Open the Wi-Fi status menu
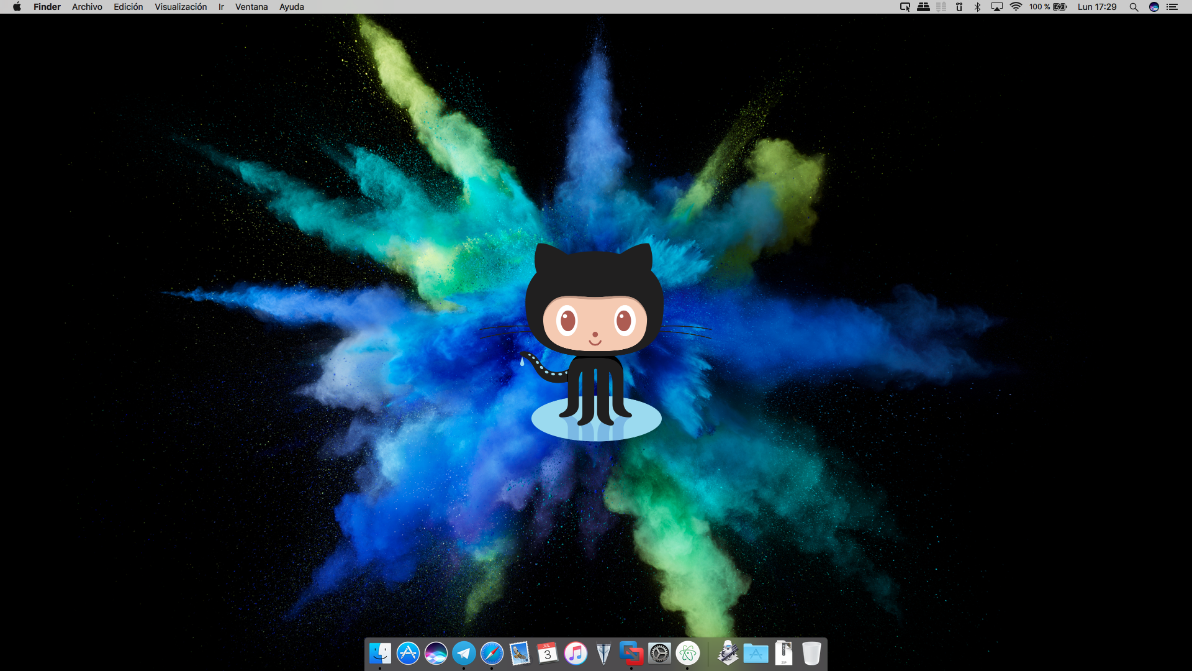 (1016, 7)
